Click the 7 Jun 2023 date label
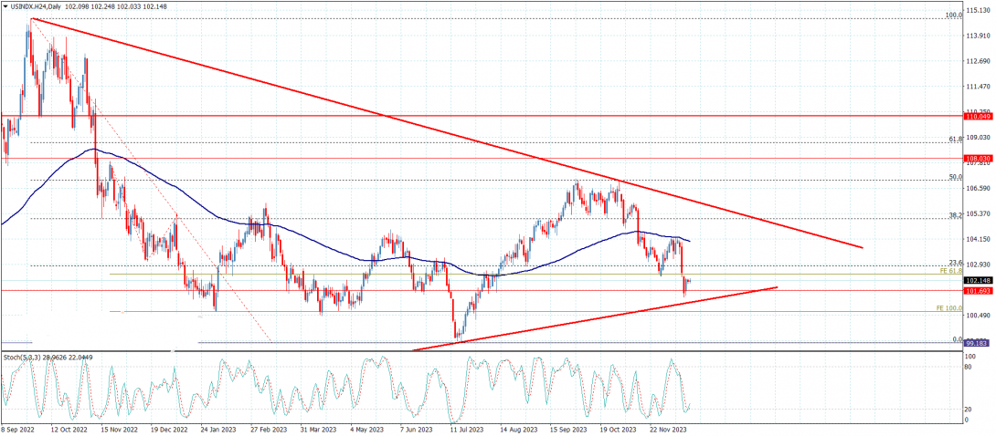Viewport: 996px width, 436px height. point(416,430)
